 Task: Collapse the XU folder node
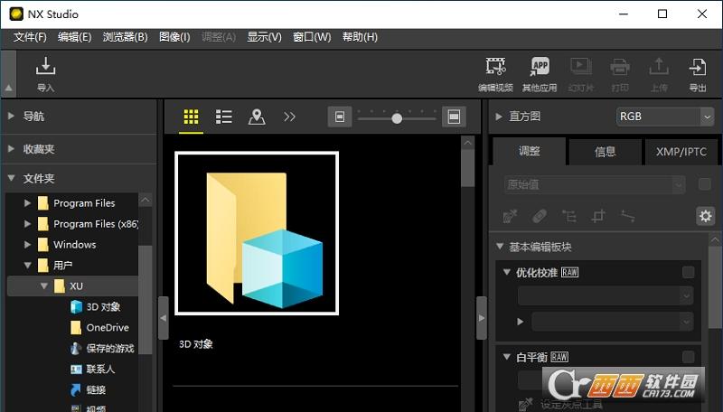(43, 286)
